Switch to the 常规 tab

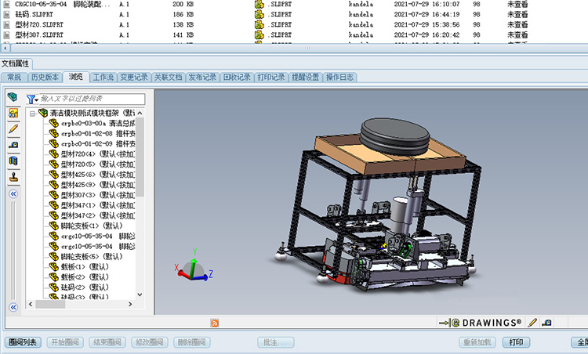tap(14, 78)
